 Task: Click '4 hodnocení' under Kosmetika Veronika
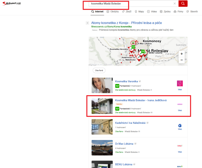click(x=136, y=86)
